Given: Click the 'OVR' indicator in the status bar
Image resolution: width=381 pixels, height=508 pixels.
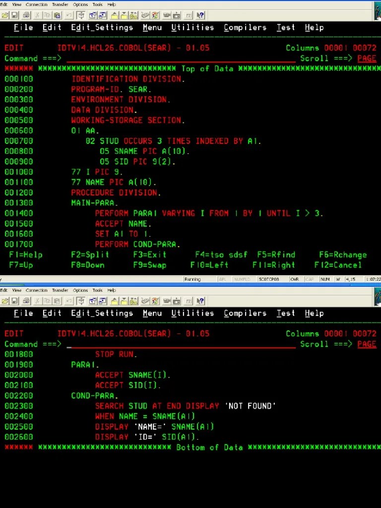Looking at the screenshot, I should (295, 279).
